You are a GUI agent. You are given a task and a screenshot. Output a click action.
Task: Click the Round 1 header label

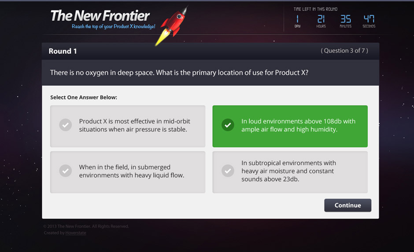click(x=63, y=51)
